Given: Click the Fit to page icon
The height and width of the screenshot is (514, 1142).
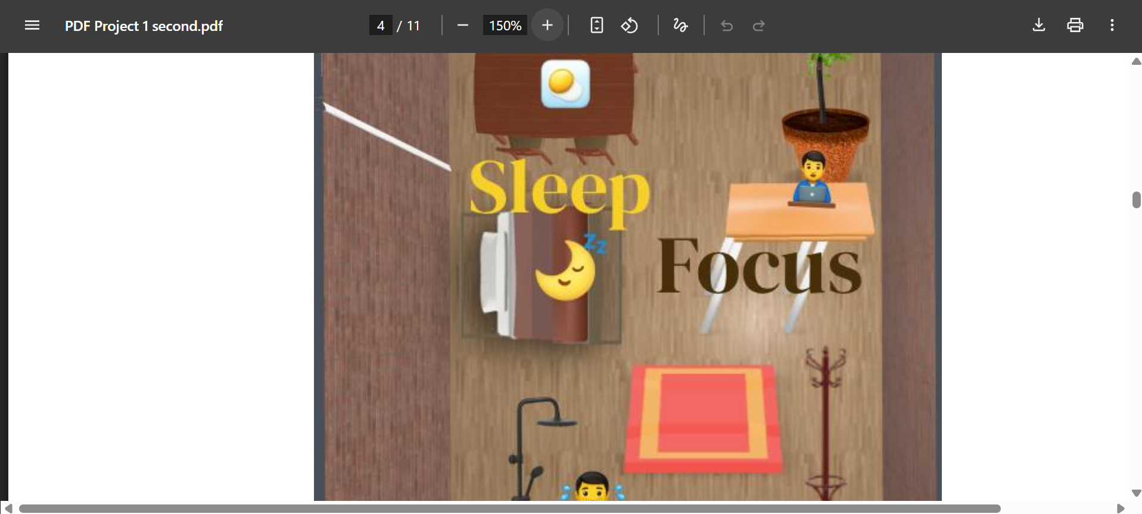Looking at the screenshot, I should click(596, 26).
